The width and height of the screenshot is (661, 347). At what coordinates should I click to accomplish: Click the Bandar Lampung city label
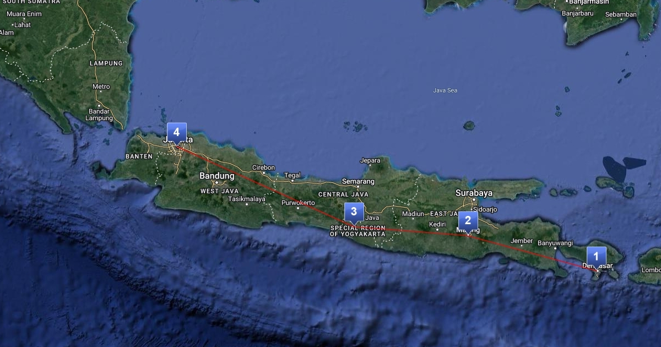point(100,115)
